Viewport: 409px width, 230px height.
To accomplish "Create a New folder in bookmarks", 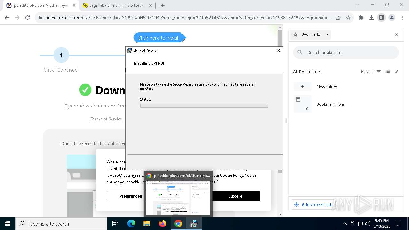I will tap(346, 87).
